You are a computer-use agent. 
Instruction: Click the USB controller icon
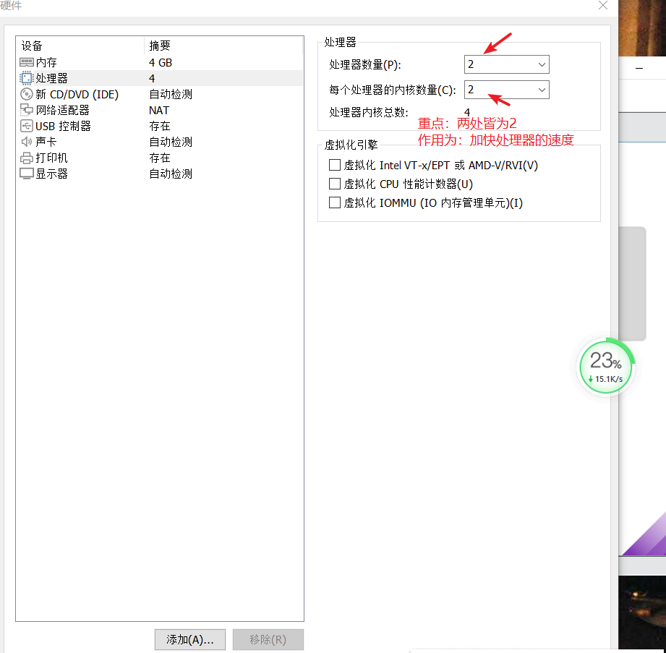(26, 126)
